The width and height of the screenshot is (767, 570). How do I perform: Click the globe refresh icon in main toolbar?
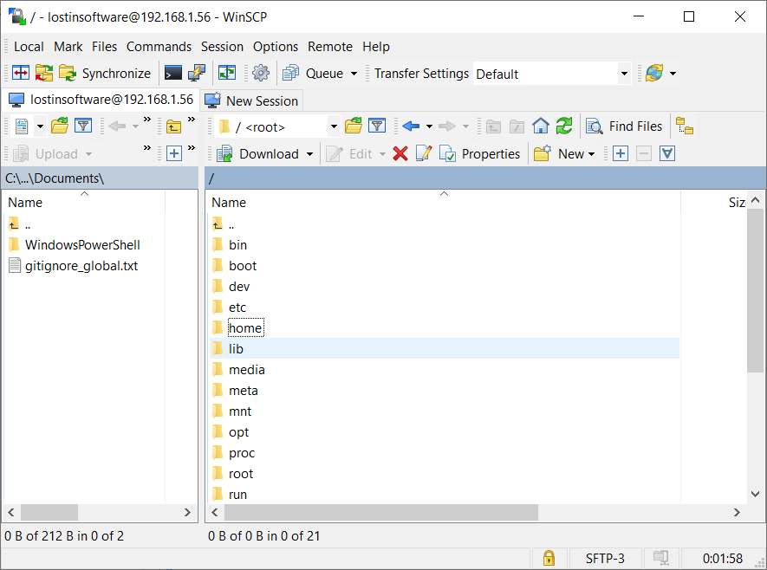(654, 74)
